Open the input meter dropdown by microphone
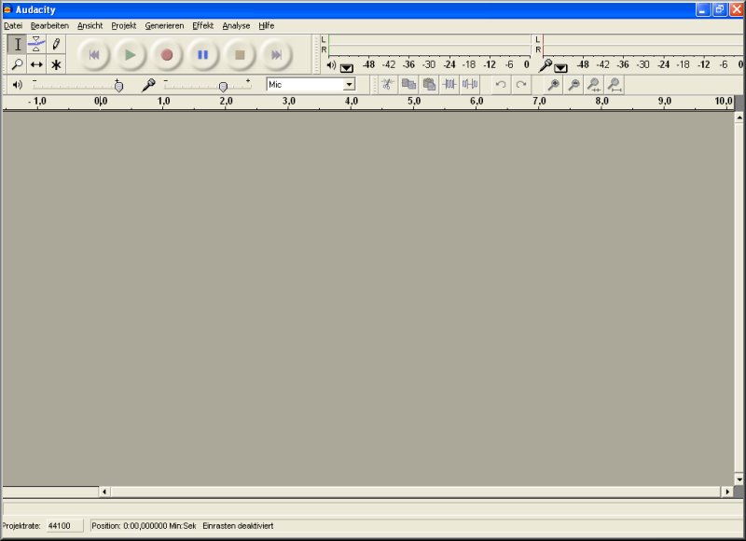This screenshot has width=746, height=541. coord(560,67)
